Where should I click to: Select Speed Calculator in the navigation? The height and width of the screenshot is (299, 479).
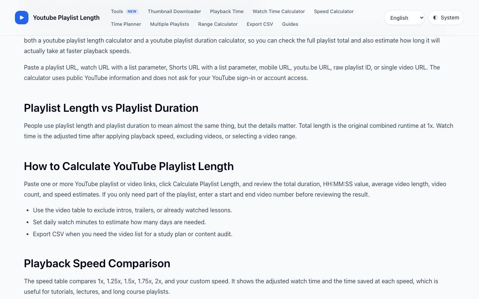[334, 11]
